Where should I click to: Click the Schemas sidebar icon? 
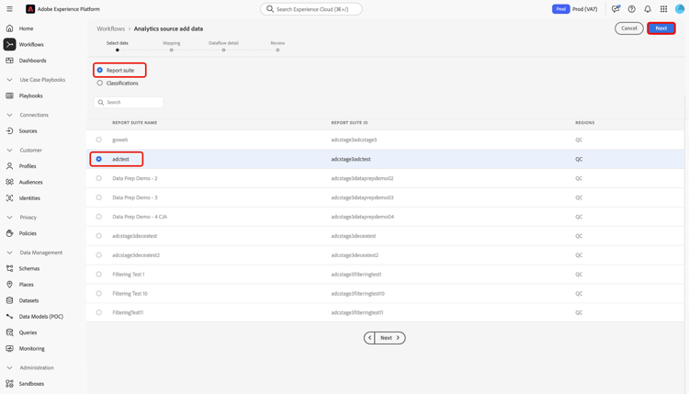point(10,268)
